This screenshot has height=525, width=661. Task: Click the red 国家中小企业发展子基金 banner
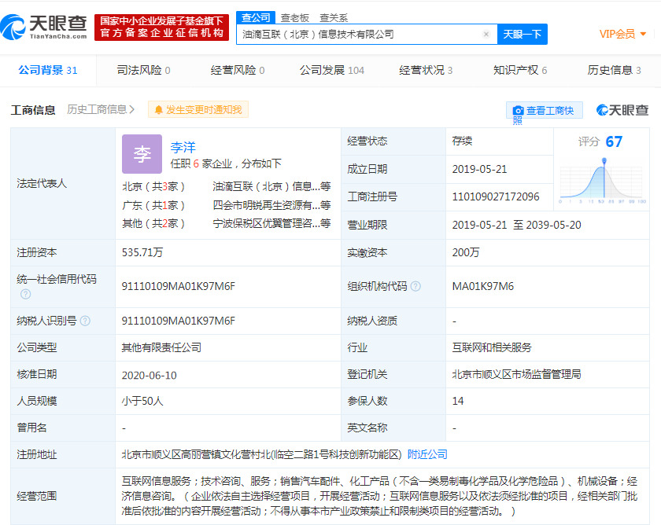162,28
